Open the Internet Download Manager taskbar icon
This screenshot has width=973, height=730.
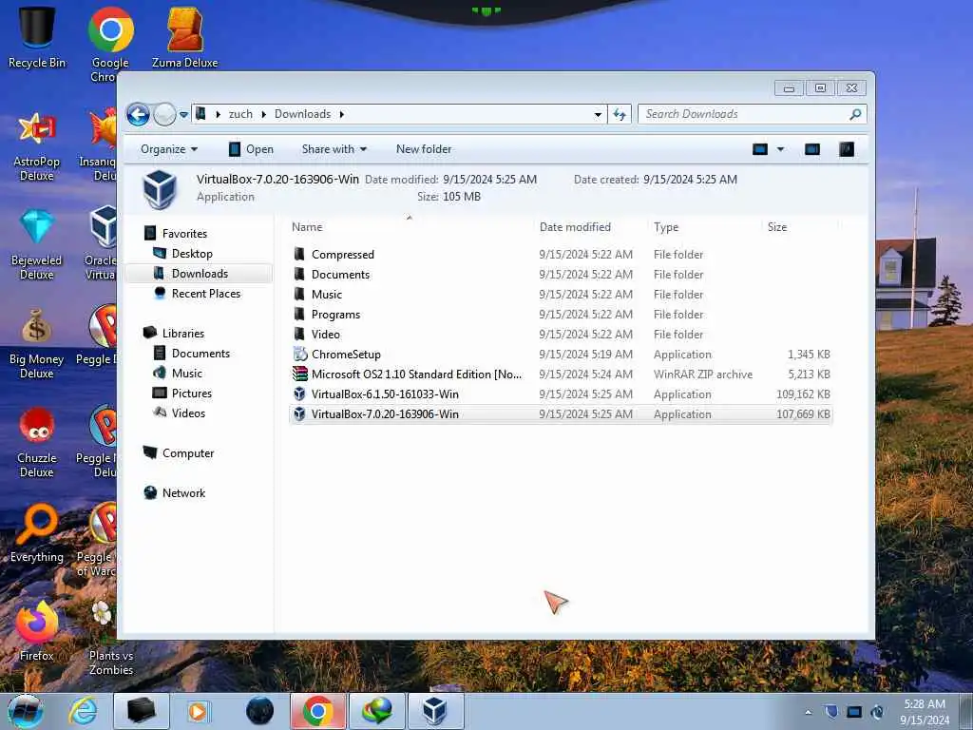click(376, 711)
